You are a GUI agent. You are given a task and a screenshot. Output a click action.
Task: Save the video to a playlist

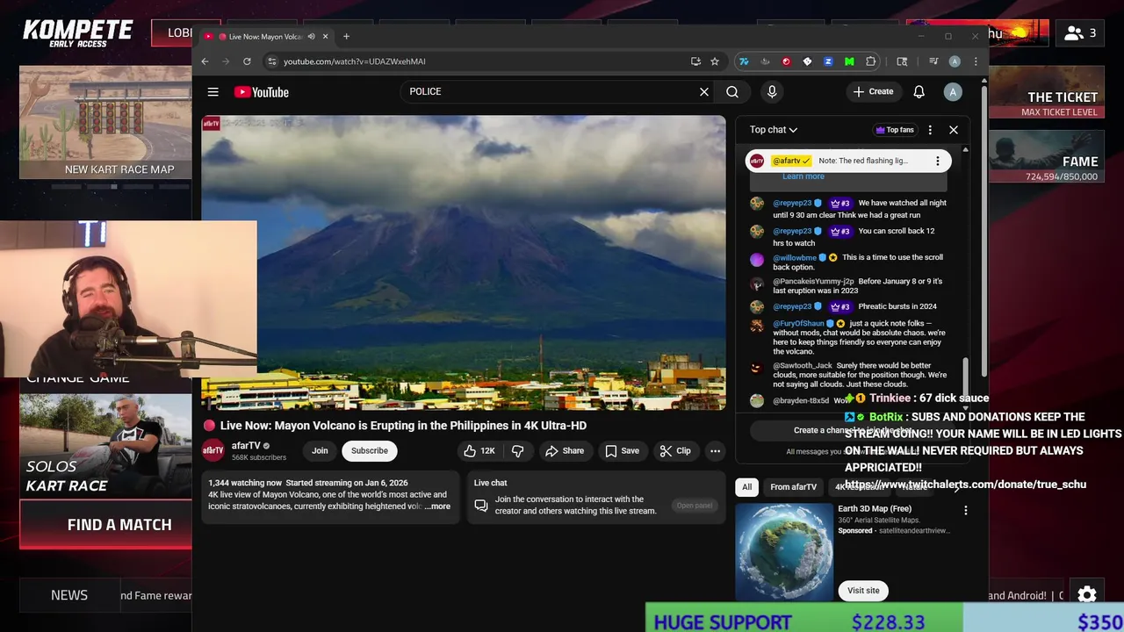click(x=621, y=450)
